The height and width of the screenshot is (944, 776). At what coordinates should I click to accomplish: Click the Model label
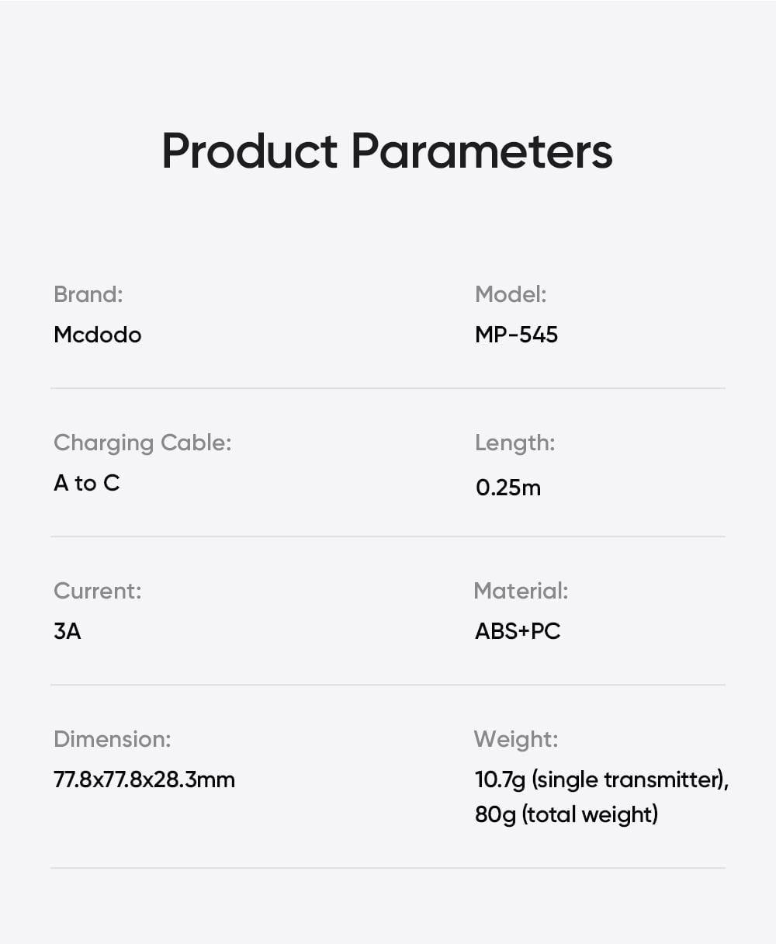[511, 294]
